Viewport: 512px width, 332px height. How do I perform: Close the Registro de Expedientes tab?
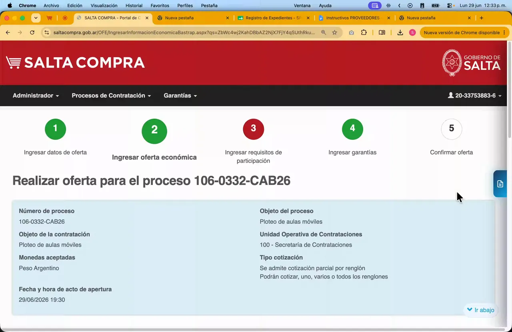[308, 18]
